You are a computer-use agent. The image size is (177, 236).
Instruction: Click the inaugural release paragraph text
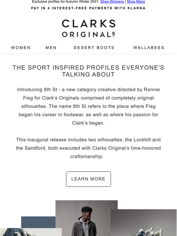88,148
